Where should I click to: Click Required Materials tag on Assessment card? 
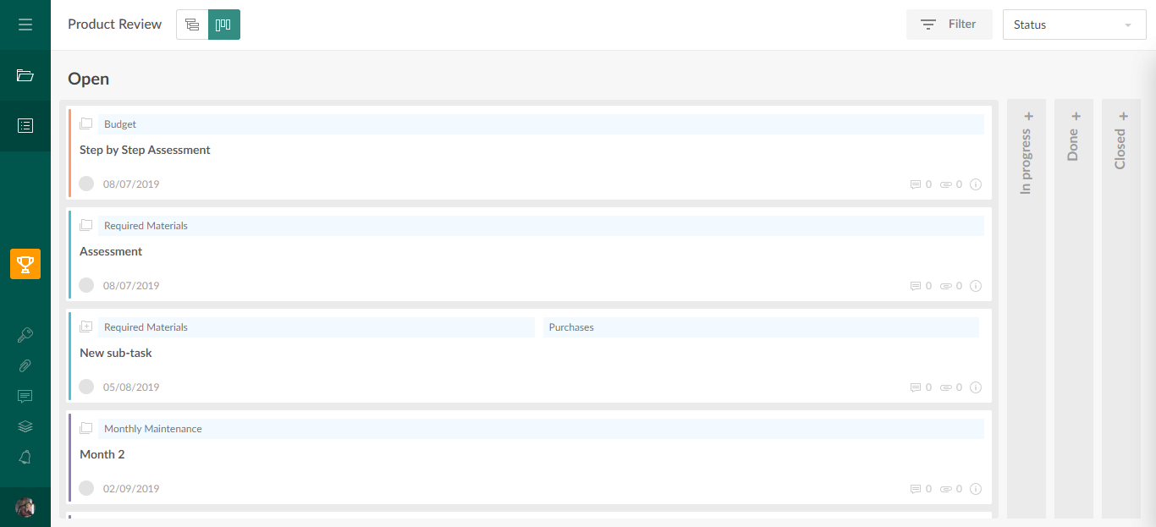(x=541, y=226)
